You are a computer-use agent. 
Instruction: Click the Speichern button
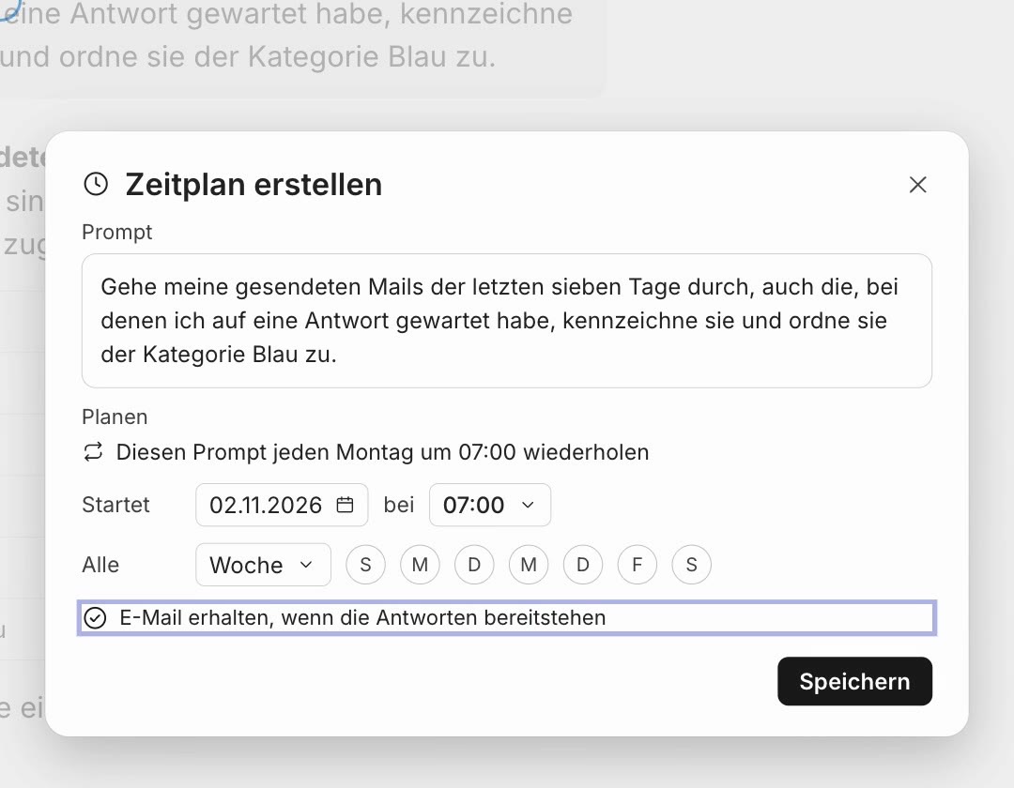[854, 681]
